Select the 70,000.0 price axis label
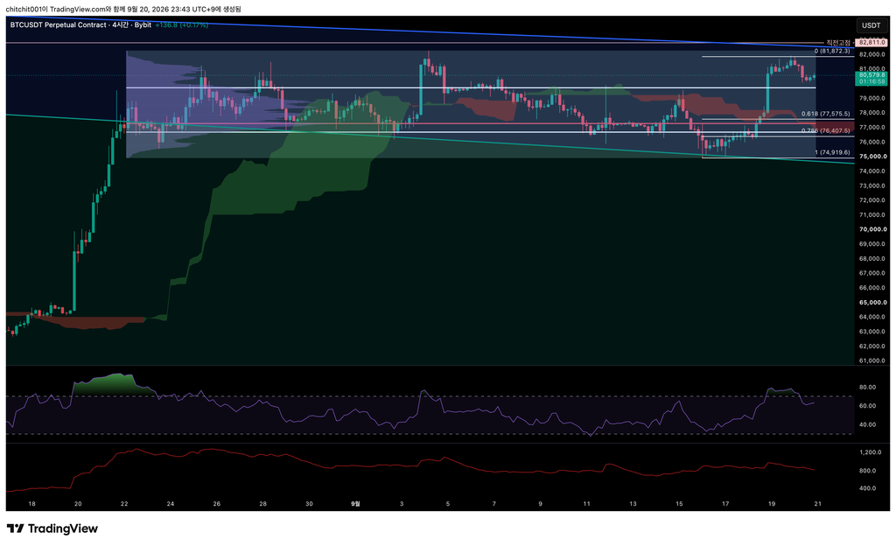896x546 pixels. (x=872, y=229)
